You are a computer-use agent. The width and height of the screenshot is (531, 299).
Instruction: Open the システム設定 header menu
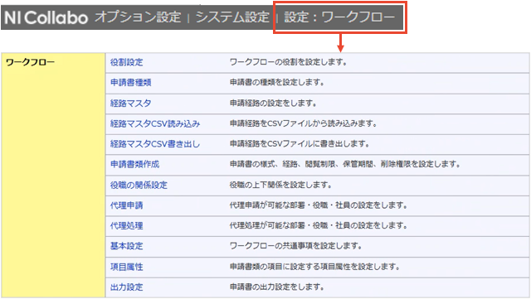point(232,17)
